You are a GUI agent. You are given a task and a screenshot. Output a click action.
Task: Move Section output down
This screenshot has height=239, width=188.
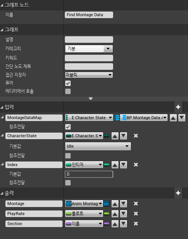coord(124,224)
